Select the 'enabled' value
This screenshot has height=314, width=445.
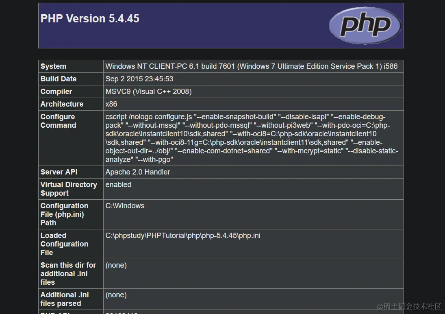click(x=118, y=185)
